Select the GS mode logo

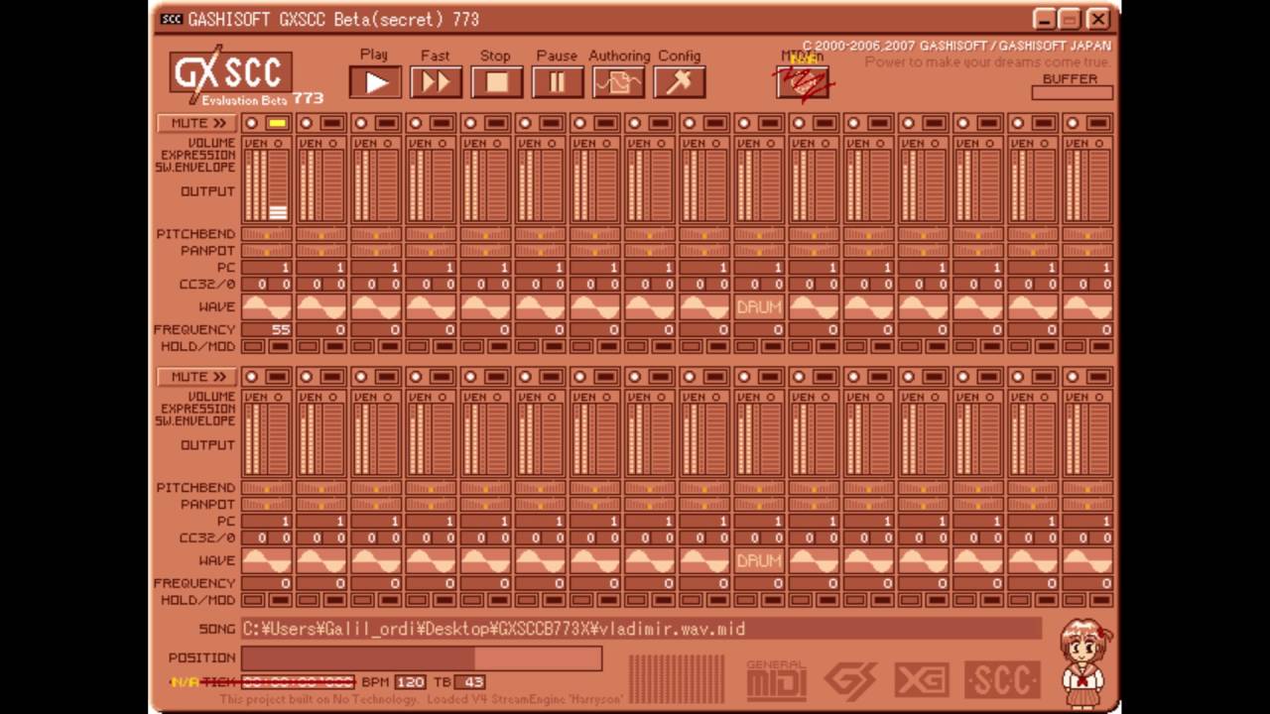[x=850, y=680]
